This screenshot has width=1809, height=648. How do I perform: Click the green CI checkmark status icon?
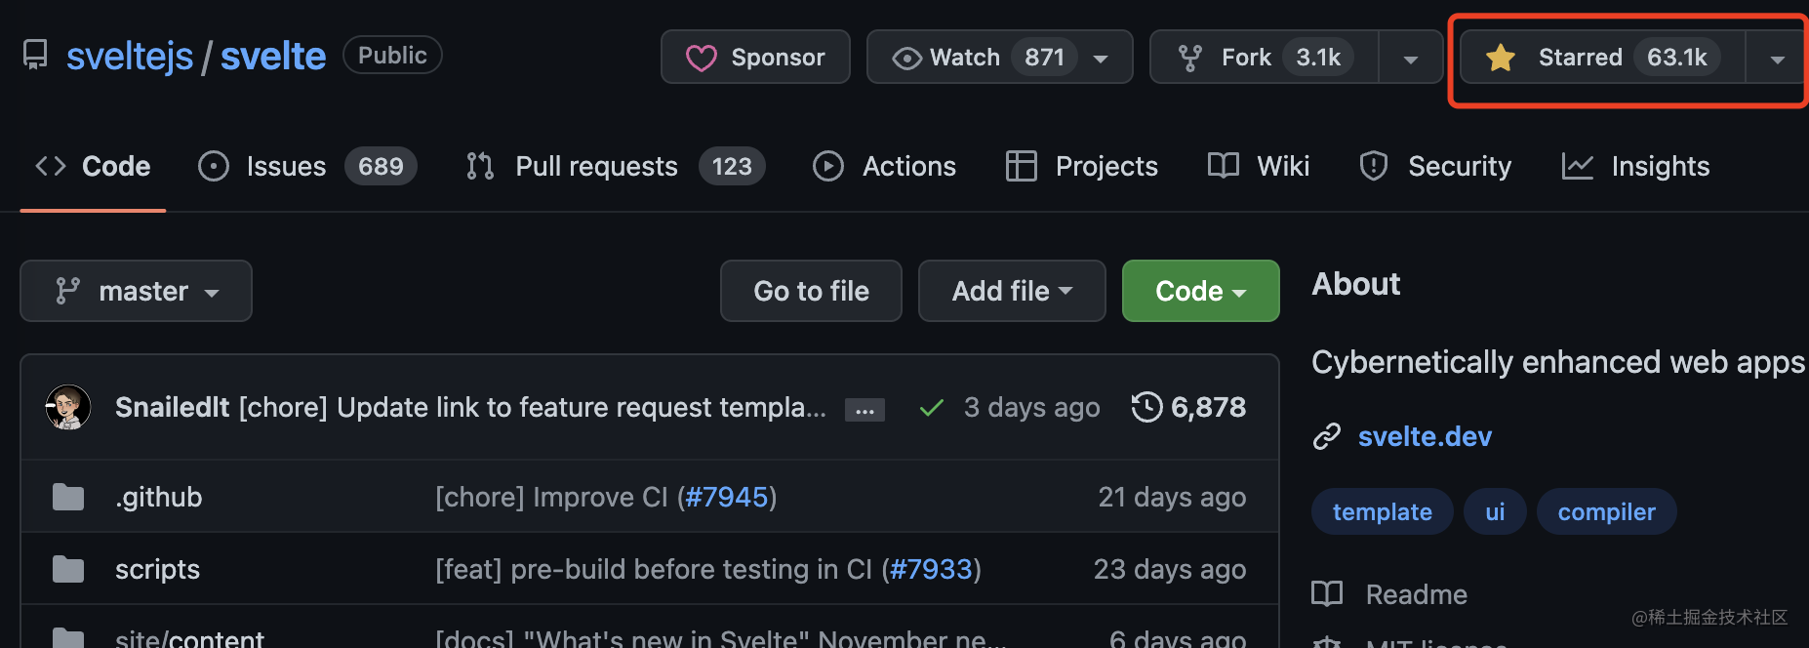[931, 408]
